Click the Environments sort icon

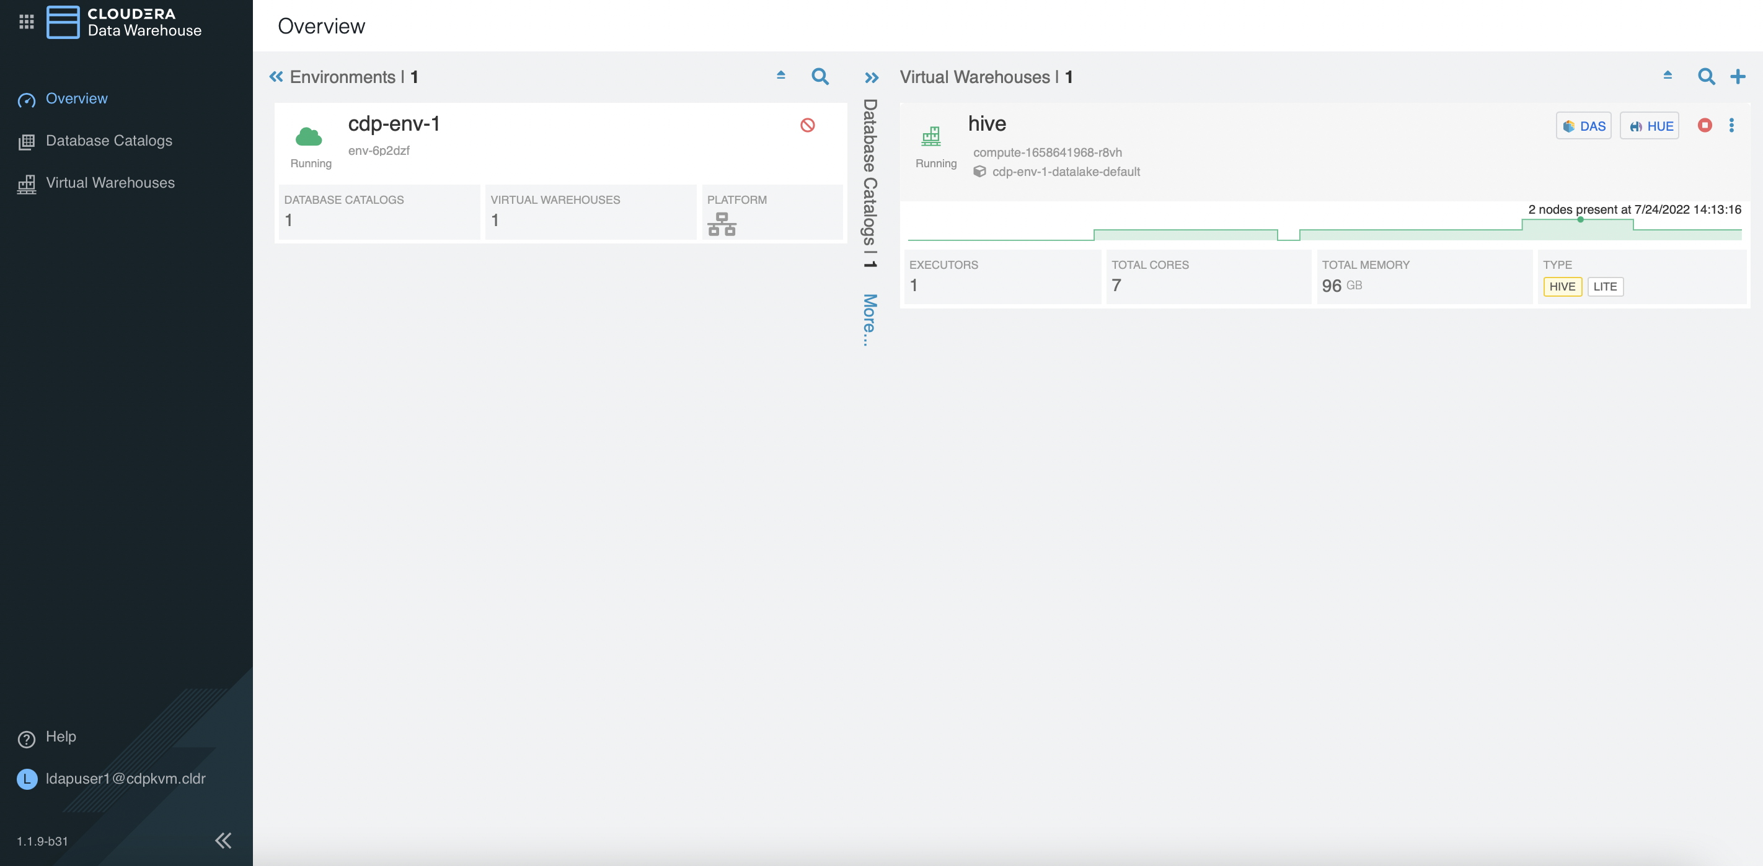[781, 75]
